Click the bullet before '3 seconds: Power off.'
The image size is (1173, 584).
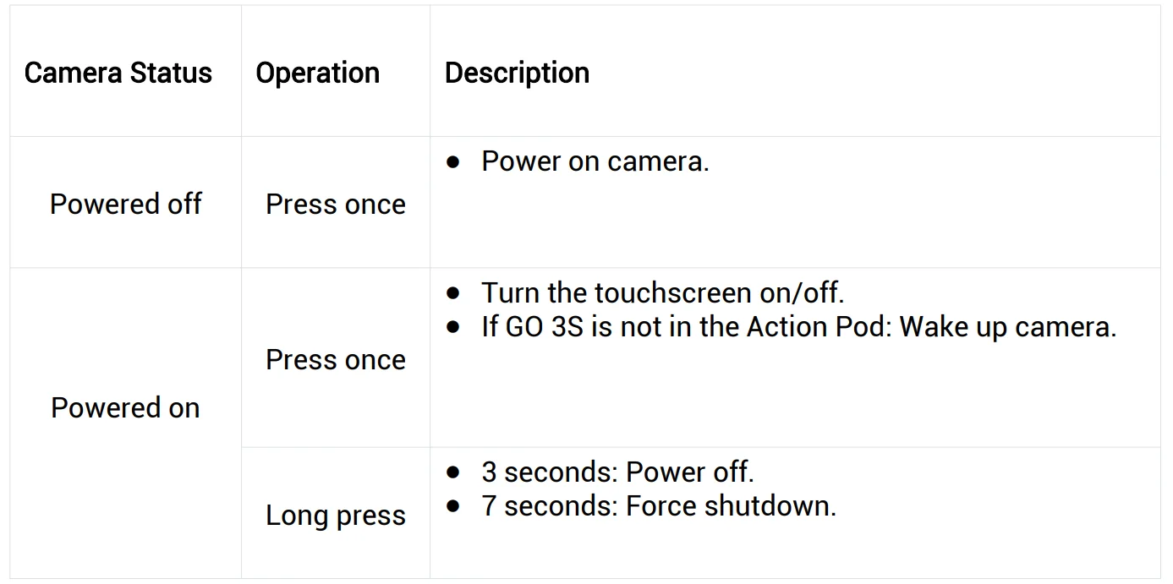point(454,472)
